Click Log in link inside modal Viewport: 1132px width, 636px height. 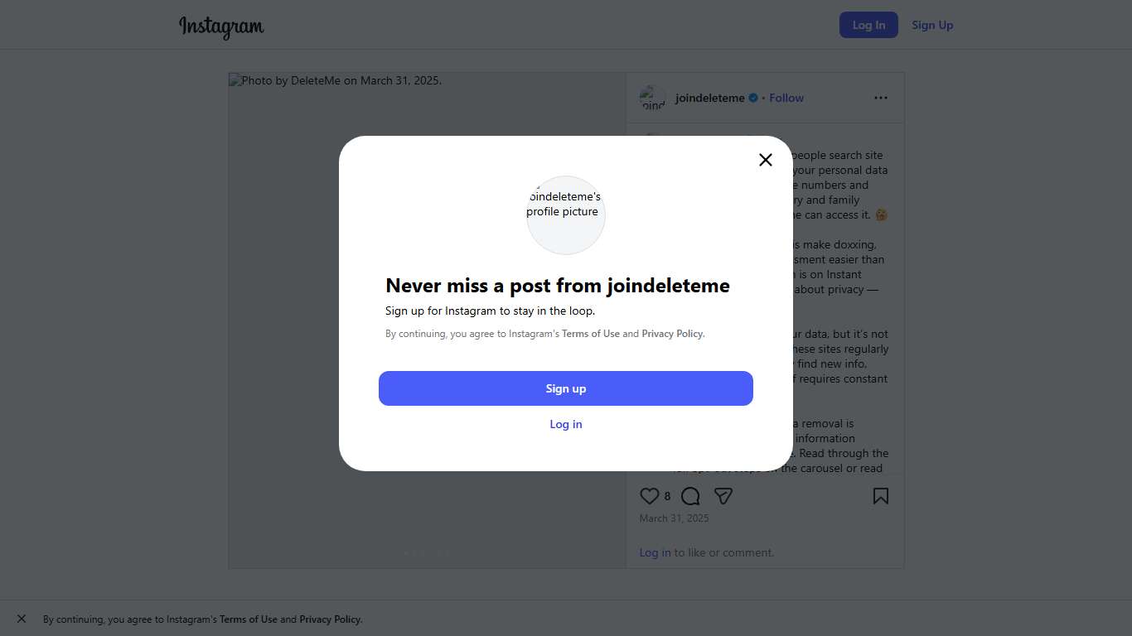566,424
